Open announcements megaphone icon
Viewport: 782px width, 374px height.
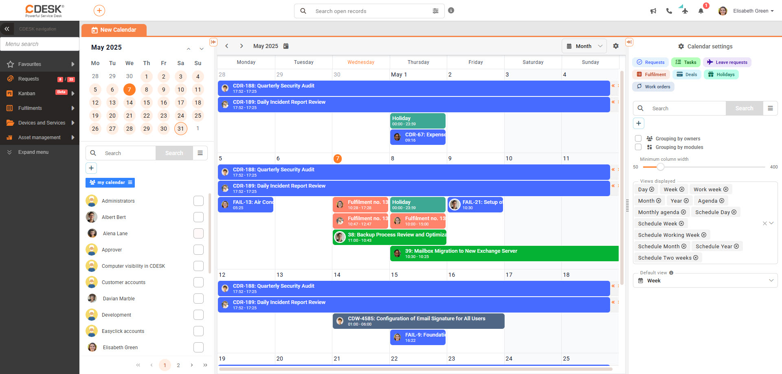[x=653, y=11]
